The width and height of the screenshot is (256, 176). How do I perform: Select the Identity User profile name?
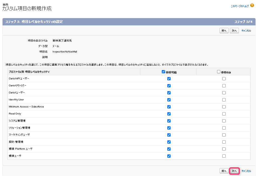(x=16, y=99)
